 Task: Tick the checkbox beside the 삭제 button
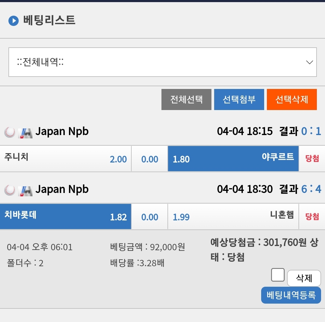277,275
